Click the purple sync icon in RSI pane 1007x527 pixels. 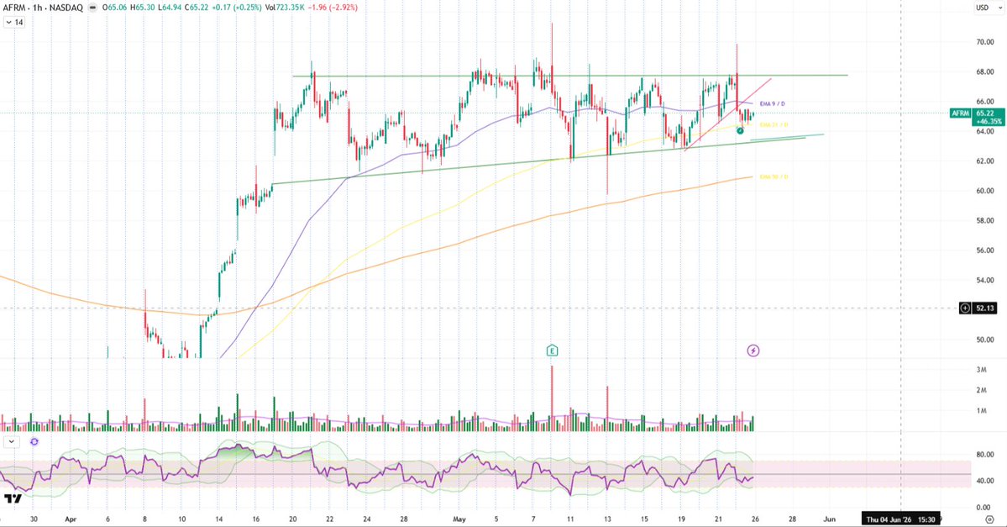(34, 441)
